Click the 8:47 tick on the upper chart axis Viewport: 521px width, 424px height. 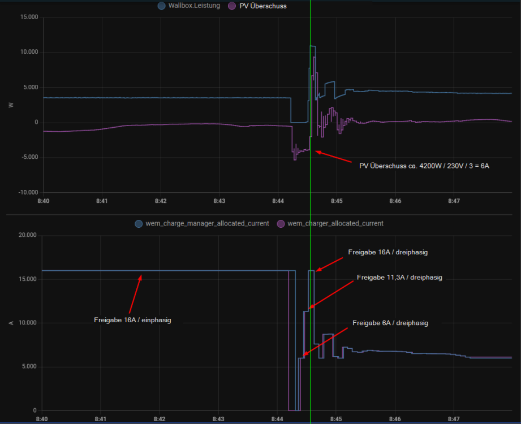point(454,201)
